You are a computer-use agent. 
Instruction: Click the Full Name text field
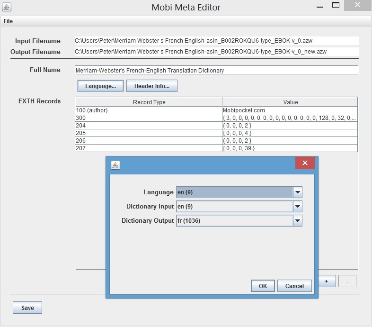coord(216,70)
